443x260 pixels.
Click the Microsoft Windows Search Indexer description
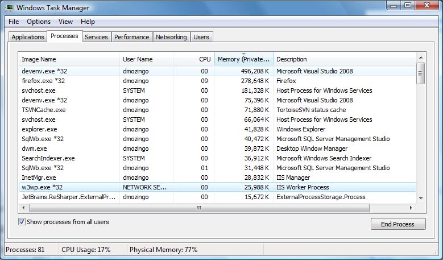(324, 158)
